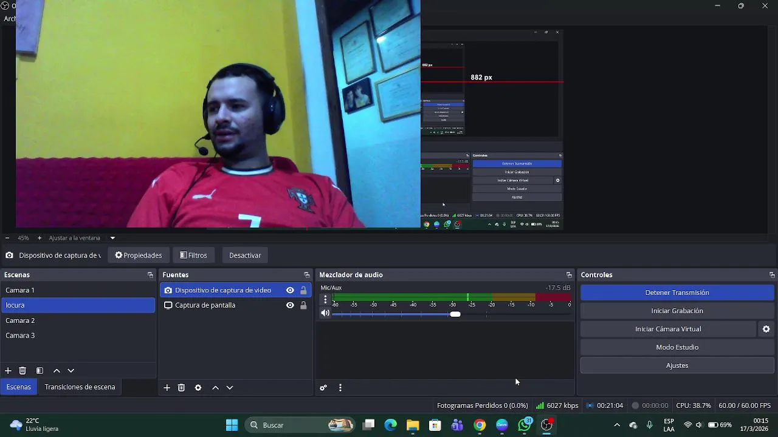Select the Camara 1 scene
Image resolution: width=778 pixels, height=437 pixels.
tap(78, 290)
